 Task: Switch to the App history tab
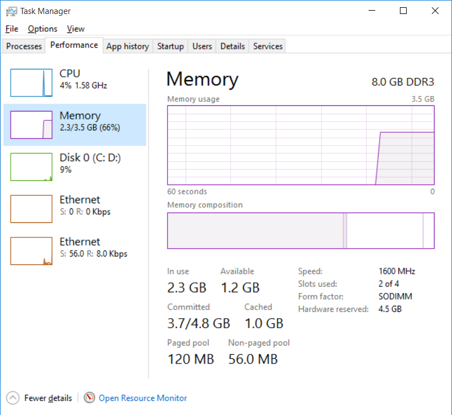coord(128,46)
